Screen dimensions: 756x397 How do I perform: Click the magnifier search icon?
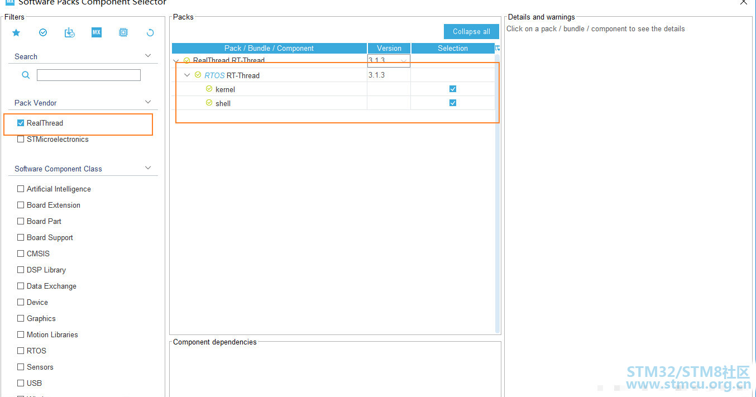[x=26, y=75]
